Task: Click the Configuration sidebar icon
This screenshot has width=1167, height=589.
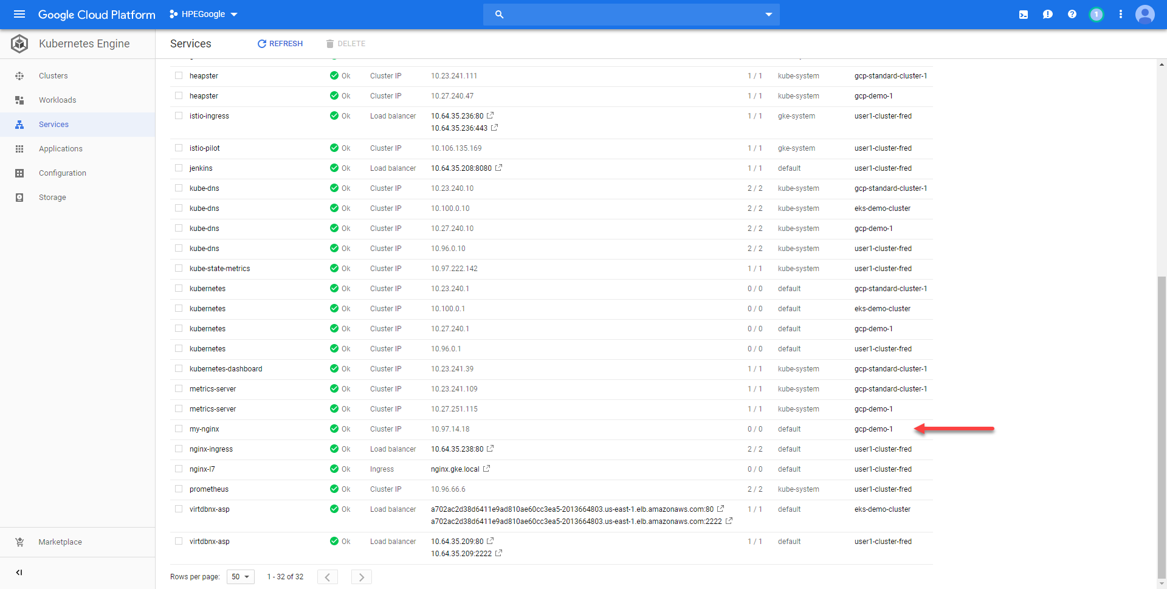Action: [x=19, y=173]
